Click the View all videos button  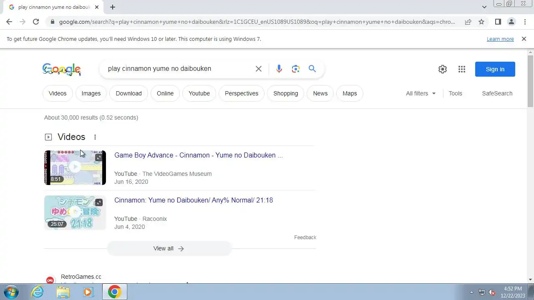point(169,248)
